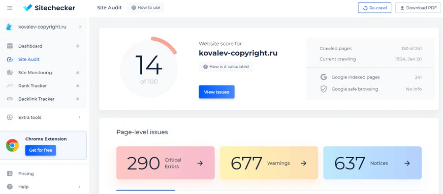Viewport: 443px width, 194px height.
Task: Click the safe browsing shield icon
Action: pos(323,89)
